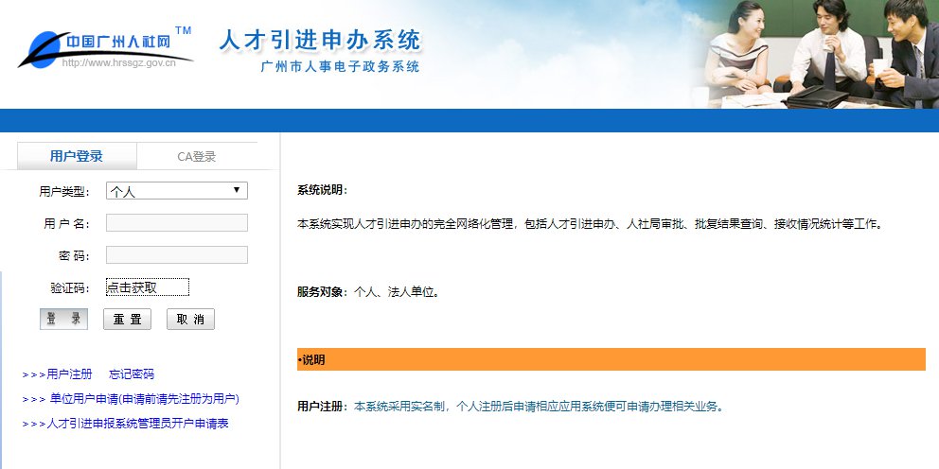This screenshot has width=939, height=469.
Task: Click the 本系统实现人才引进申办 description paragraph
Action: (x=590, y=224)
